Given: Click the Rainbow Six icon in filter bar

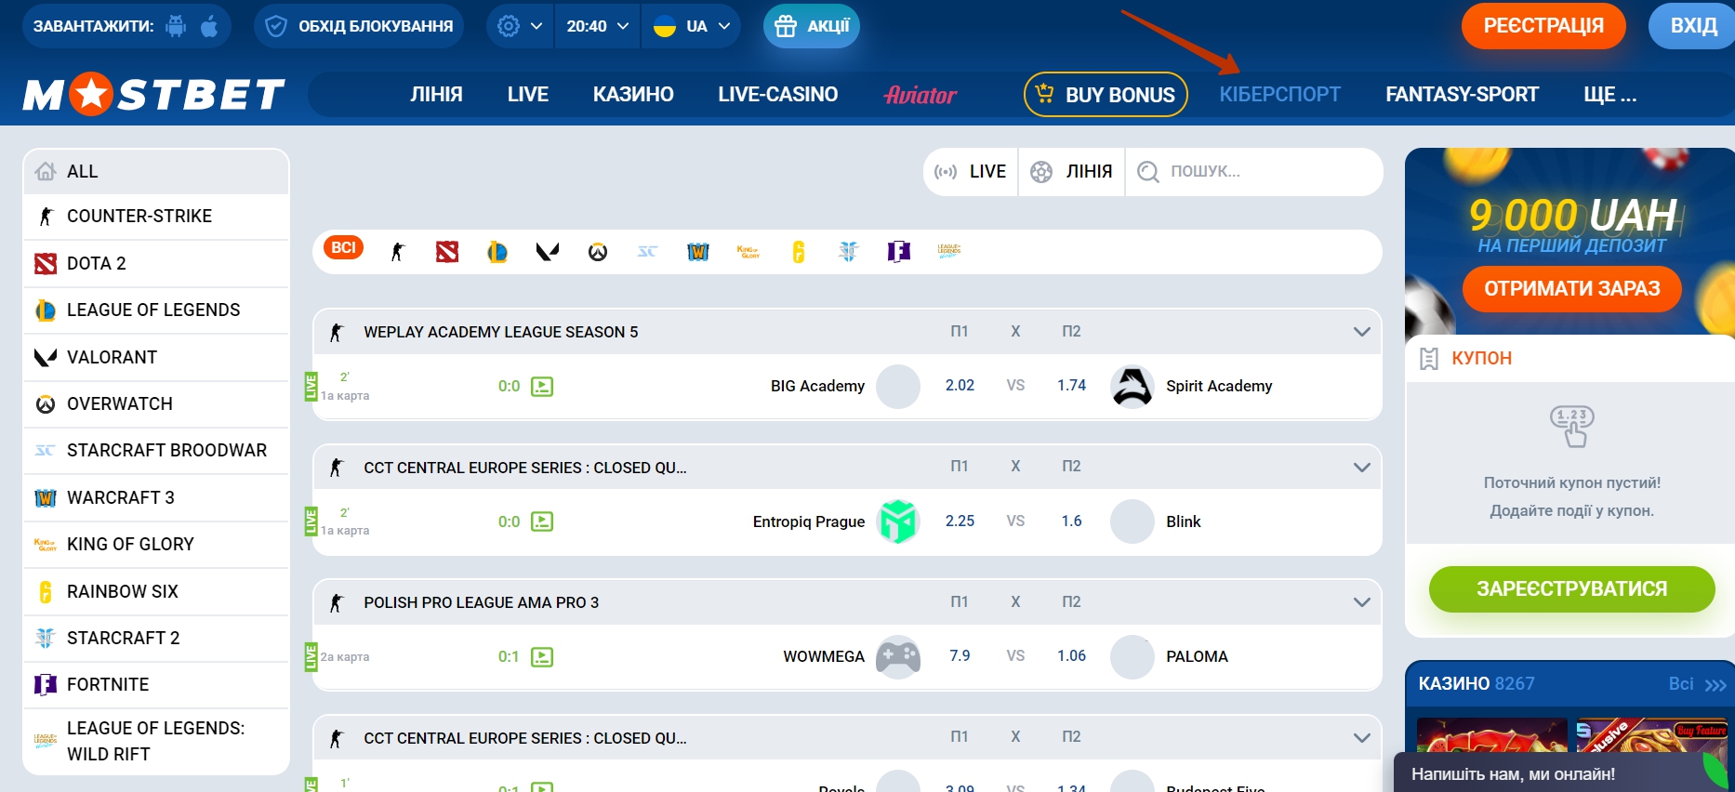Looking at the screenshot, I should click(x=798, y=251).
